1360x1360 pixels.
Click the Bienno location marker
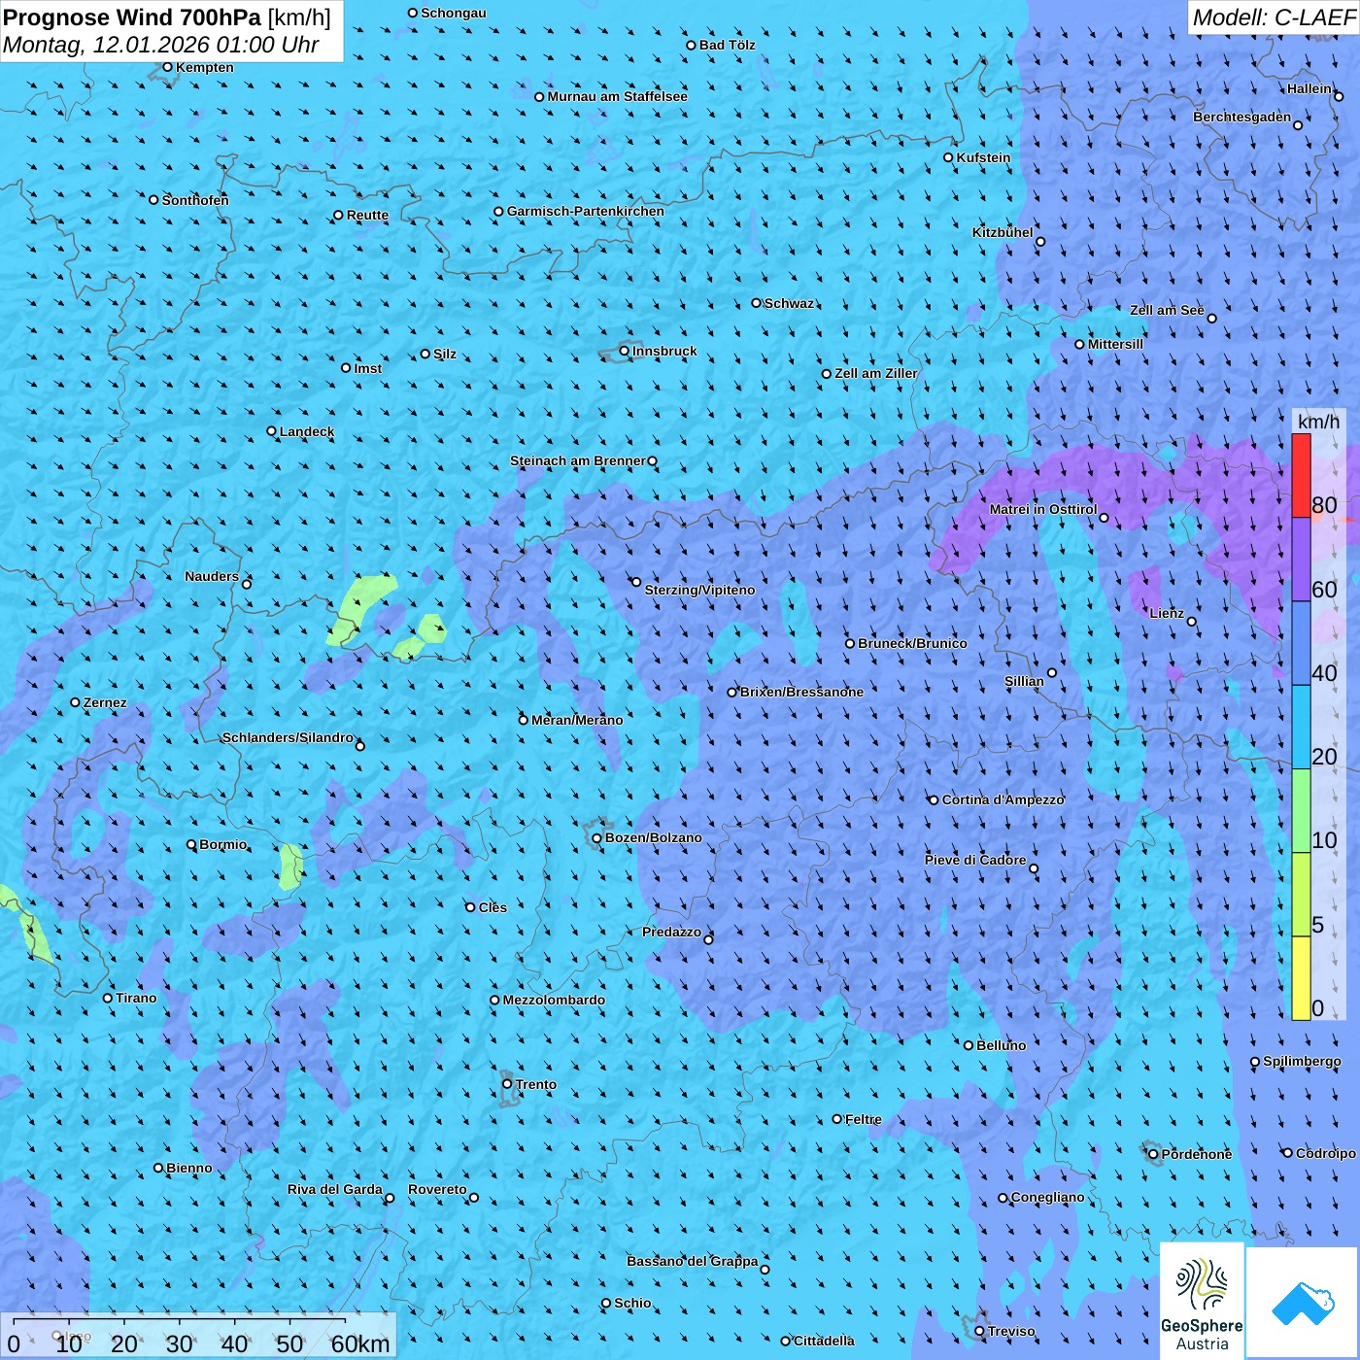158,1168
